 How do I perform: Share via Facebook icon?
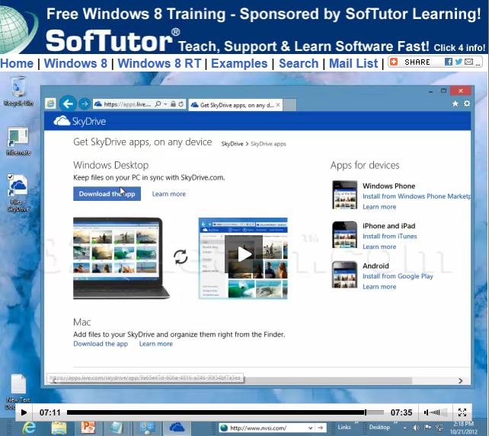[449, 62]
